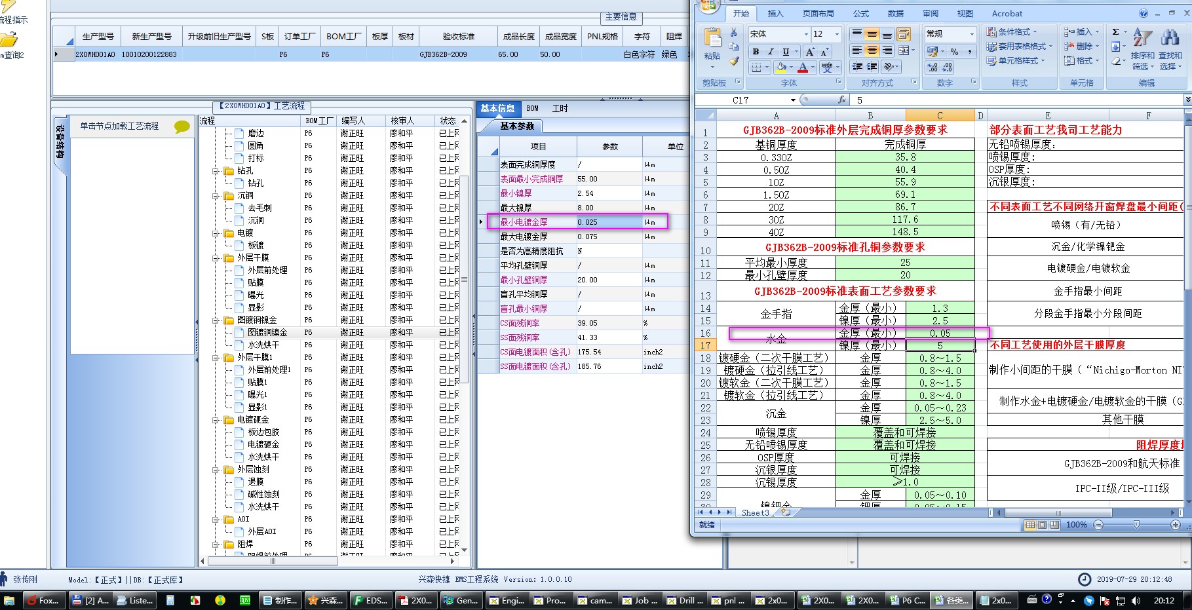Click the decrease indent icon
The width and height of the screenshot is (1192, 610).
(857, 67)
